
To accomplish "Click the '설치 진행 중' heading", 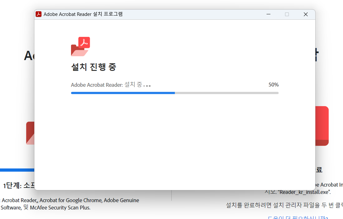I will pyautogui.click(x=94, y=67).
